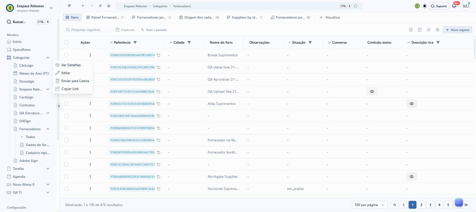Expand the Tarefas sidebar section
The height and width of the screenshot is (212, 476).
click(48, 169)
